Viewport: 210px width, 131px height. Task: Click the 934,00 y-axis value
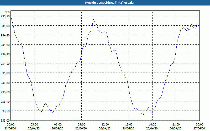pos(5,73)
